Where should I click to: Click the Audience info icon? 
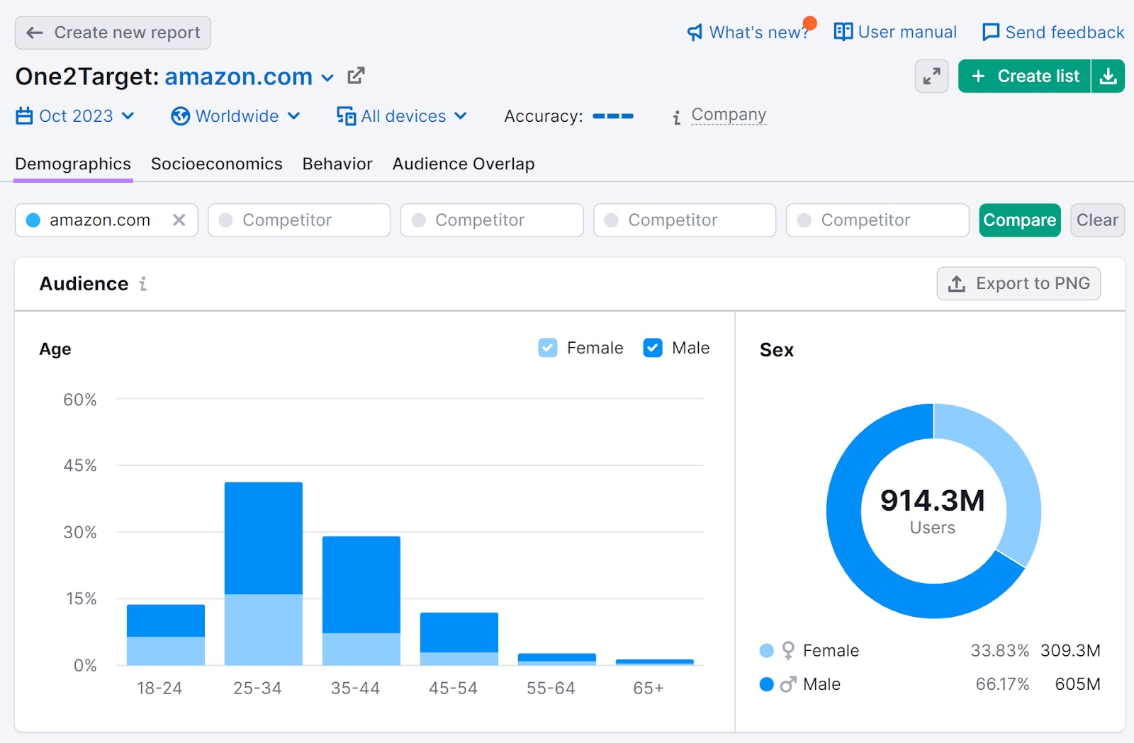pos(143,283)
